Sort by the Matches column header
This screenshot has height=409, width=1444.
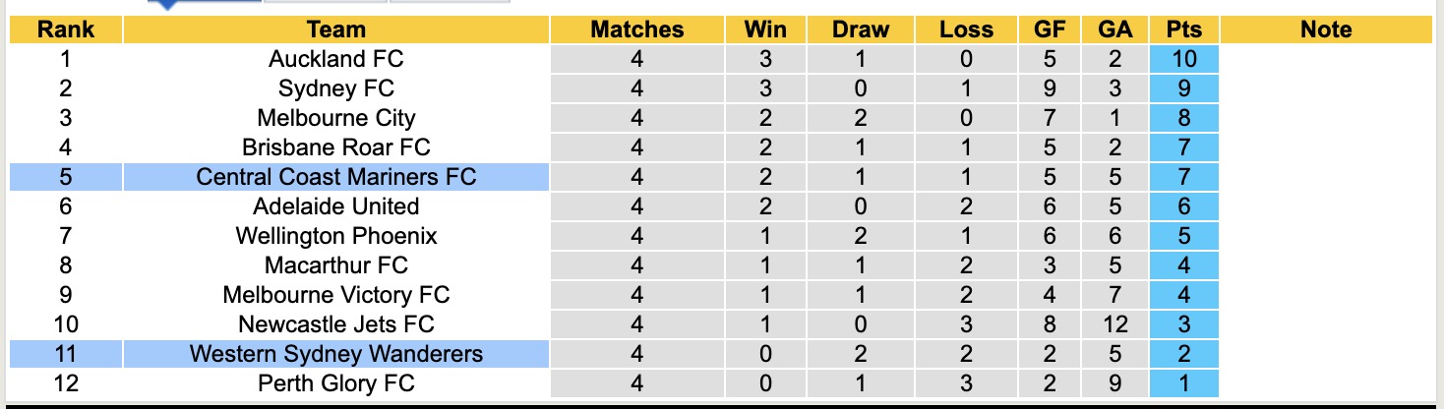click(x=636, y=29)
